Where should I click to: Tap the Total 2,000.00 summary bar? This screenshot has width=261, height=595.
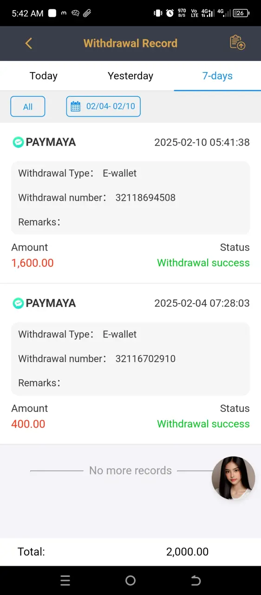tap(130, 552)
